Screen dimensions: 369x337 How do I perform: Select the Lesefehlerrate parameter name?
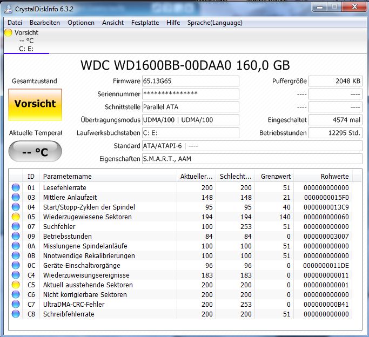click(x=65, y=187)
